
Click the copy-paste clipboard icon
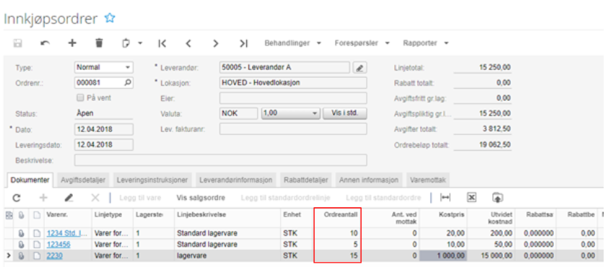(126, 43)
